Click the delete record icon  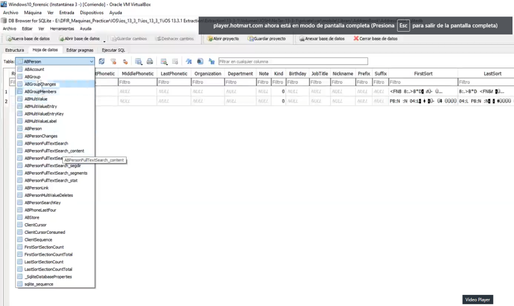(175, 61)
